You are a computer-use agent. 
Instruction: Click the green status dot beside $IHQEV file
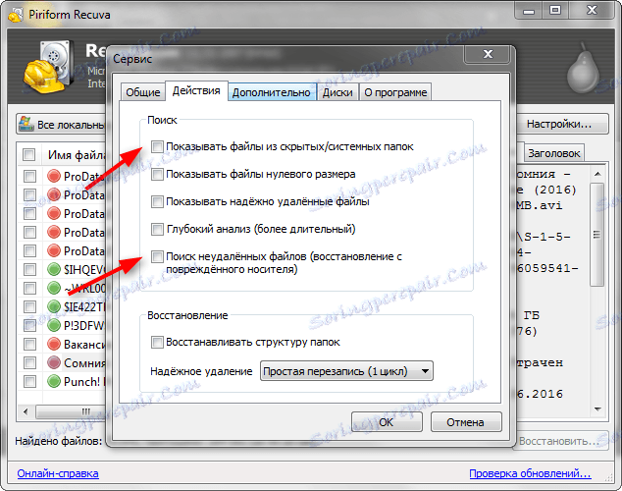point(54,269)
